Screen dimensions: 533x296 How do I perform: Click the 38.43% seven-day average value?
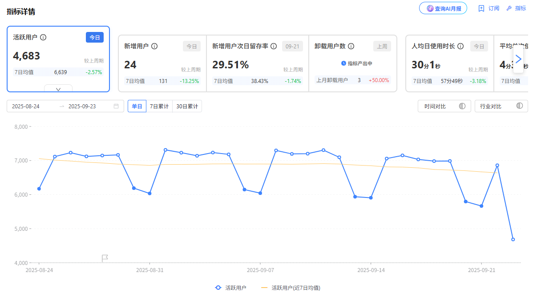260,81
